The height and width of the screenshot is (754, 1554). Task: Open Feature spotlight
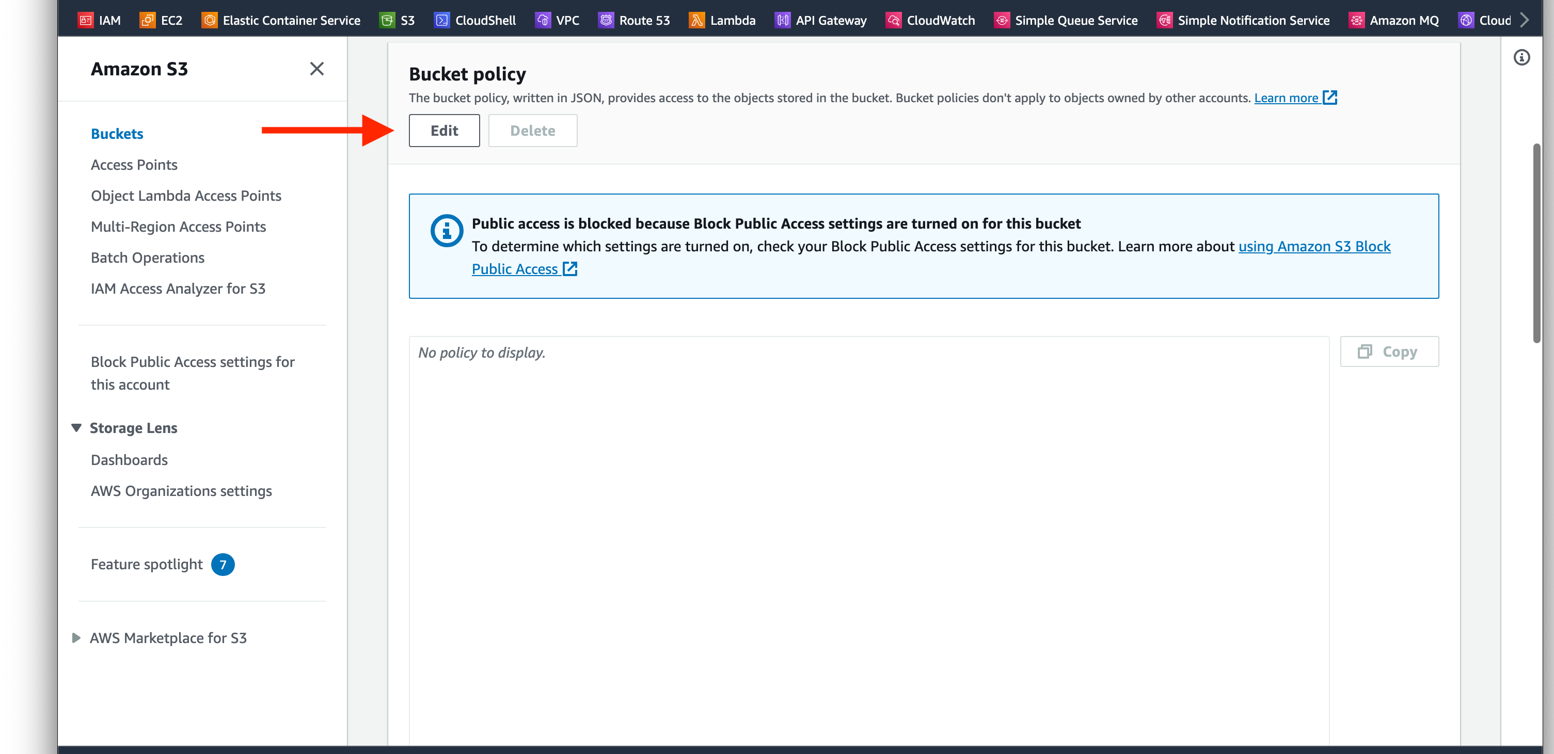[147, 564]
